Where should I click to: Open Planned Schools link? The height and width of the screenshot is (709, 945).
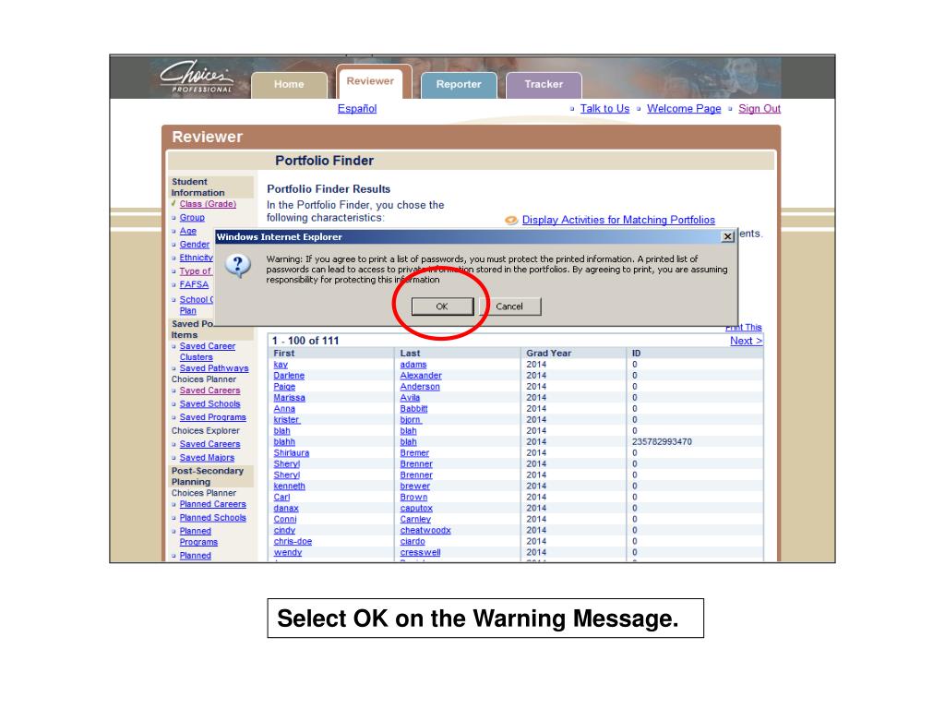pyautogui.click(x=213, y=518)
